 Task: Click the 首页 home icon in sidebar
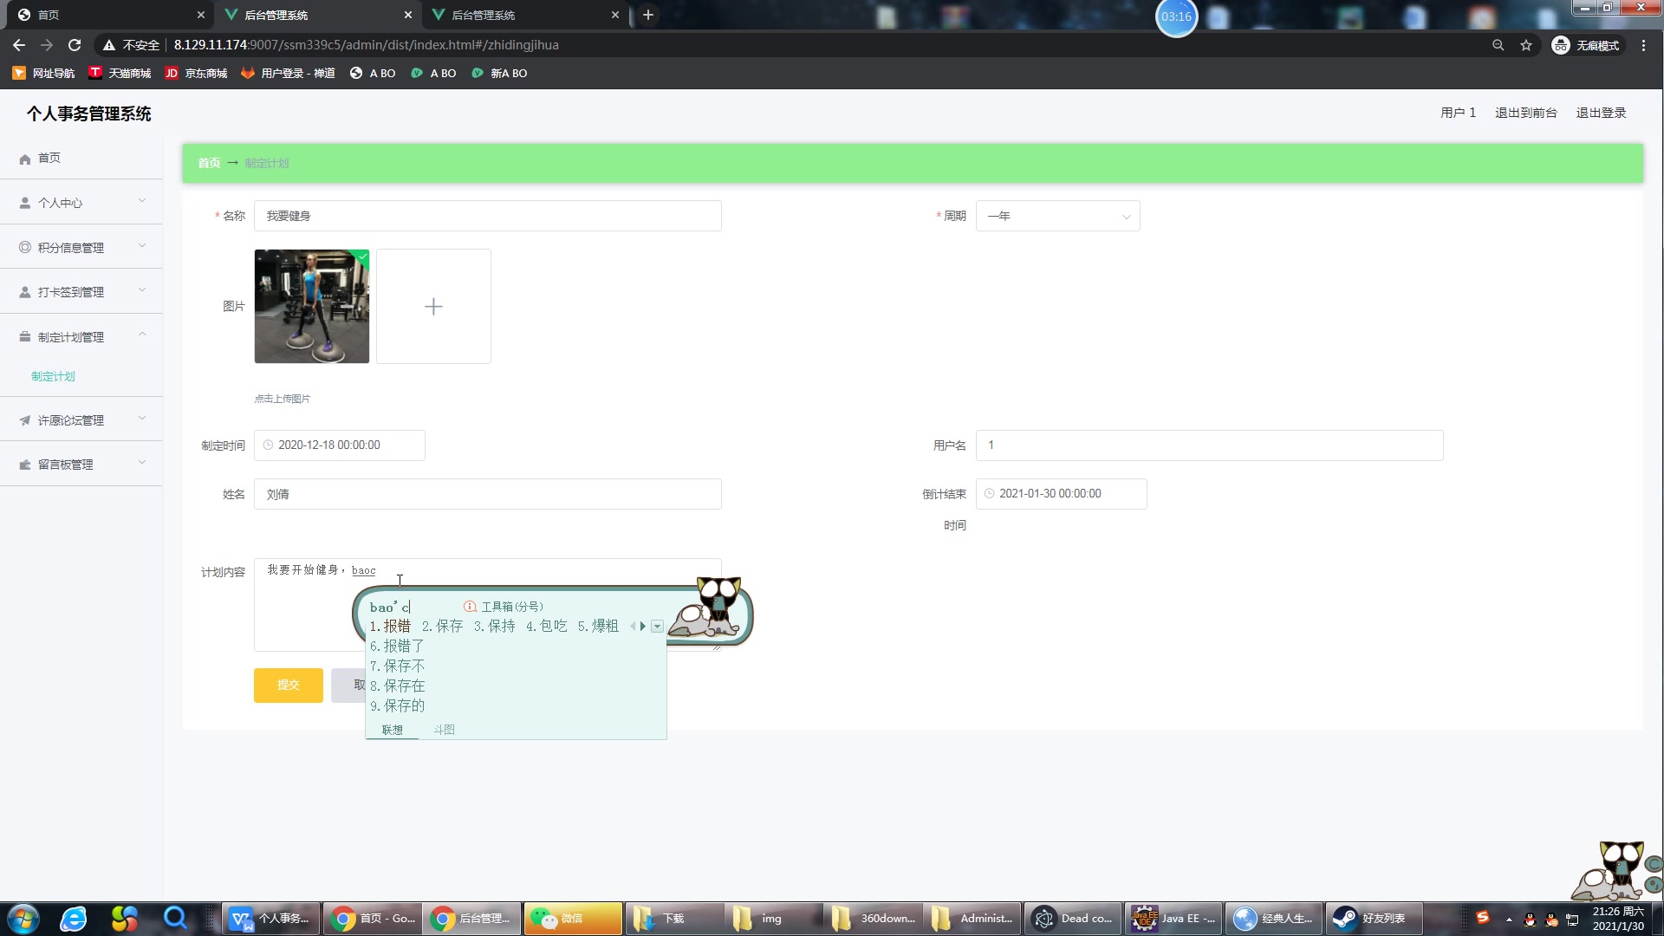pos(24,158)
